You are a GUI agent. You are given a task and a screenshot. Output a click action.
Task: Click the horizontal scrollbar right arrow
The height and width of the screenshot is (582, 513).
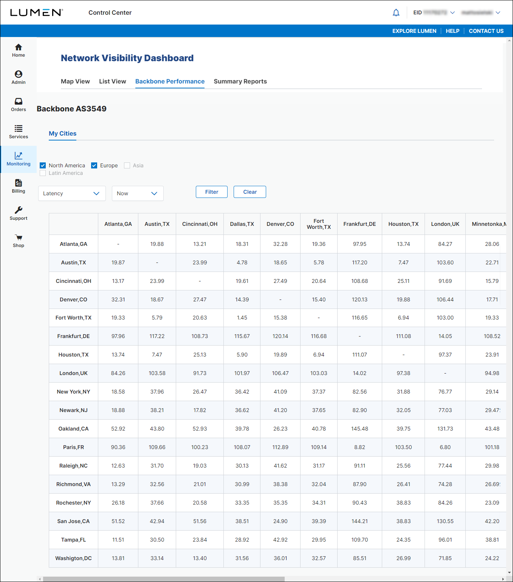pos(503,579)
